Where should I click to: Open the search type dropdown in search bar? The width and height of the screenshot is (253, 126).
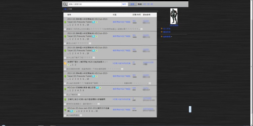[125, 4]
